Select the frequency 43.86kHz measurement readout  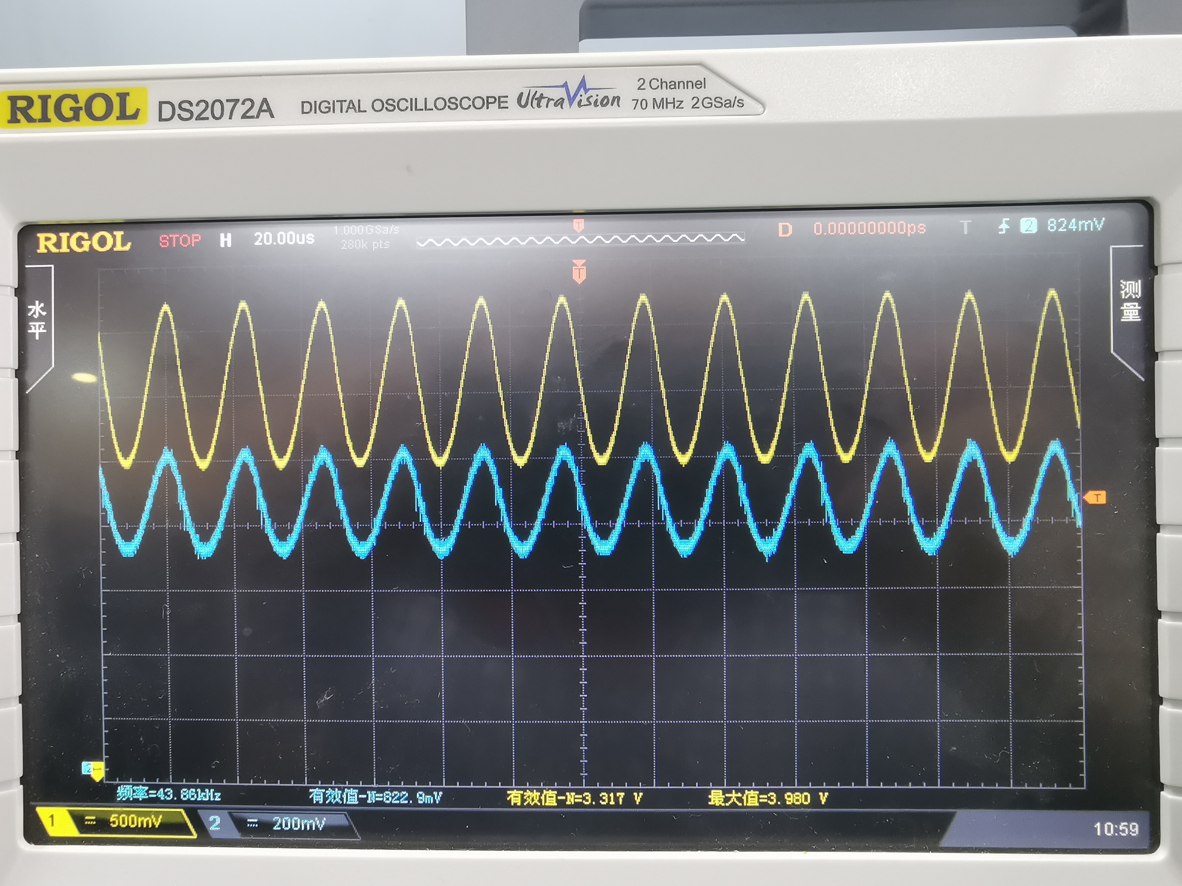pos(168,794)
